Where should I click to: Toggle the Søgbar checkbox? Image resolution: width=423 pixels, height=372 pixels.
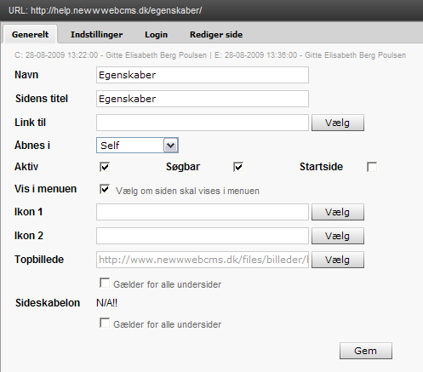click(238, 167)
